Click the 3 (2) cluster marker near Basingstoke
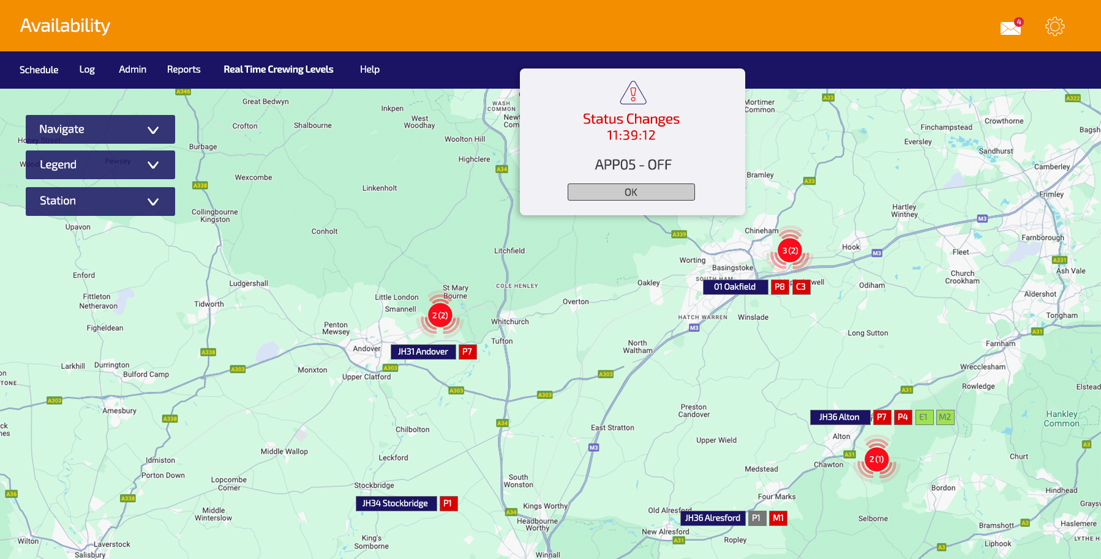Screen dimensions: 1101x559 (x=790, y=251)
